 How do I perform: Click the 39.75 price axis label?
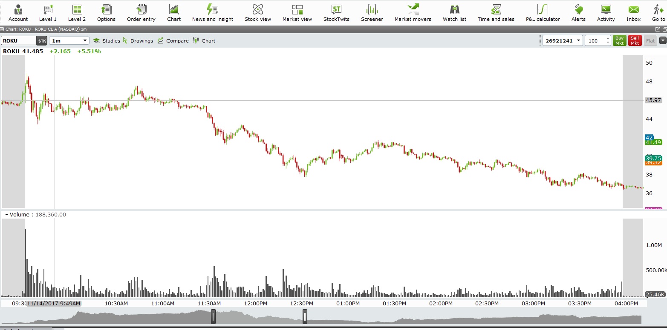[653, 158]
